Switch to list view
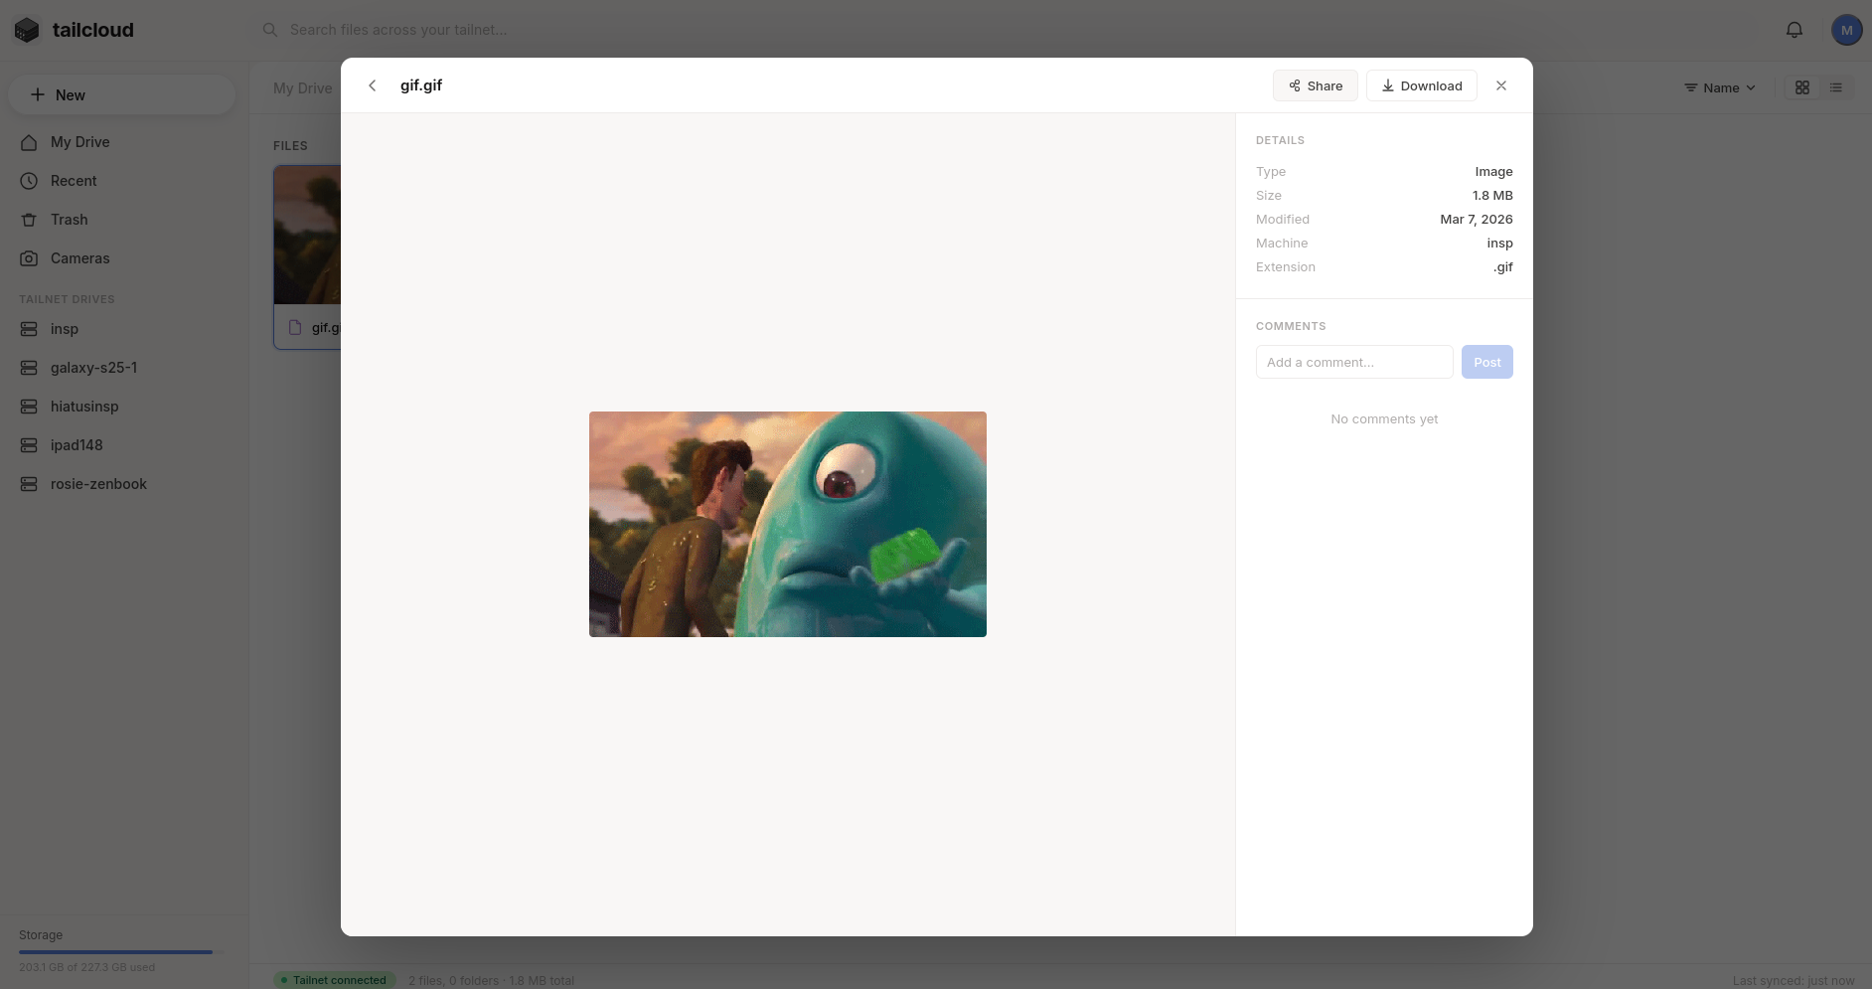This screenshot has height=989, width=1872. pyautogui.click(x=1836, y=87)
